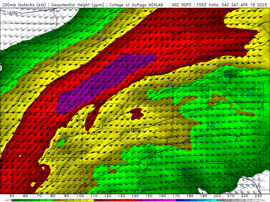270x202 pixels.
Task: Click the '250mb Isotachs (kts)' title text
Action: click(24, 5)
